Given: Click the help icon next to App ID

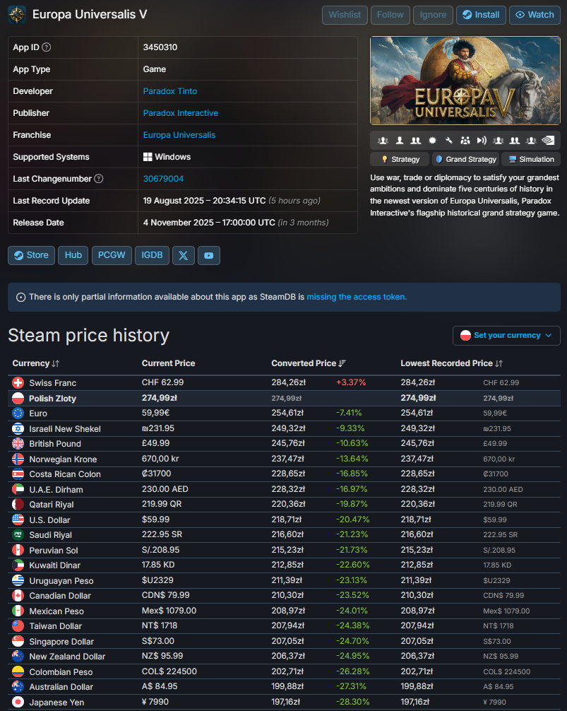Looking at the screenshot, I should (46, 47).
